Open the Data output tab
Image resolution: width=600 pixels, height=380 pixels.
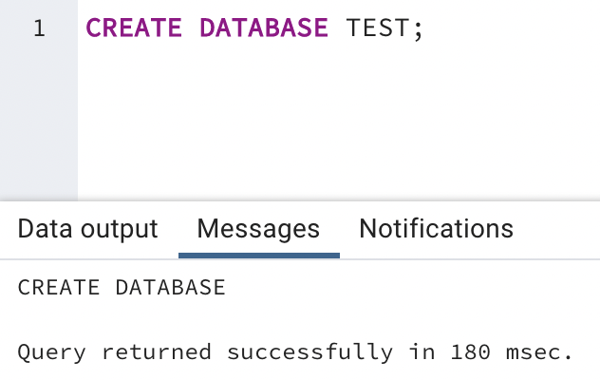(87, 229)
